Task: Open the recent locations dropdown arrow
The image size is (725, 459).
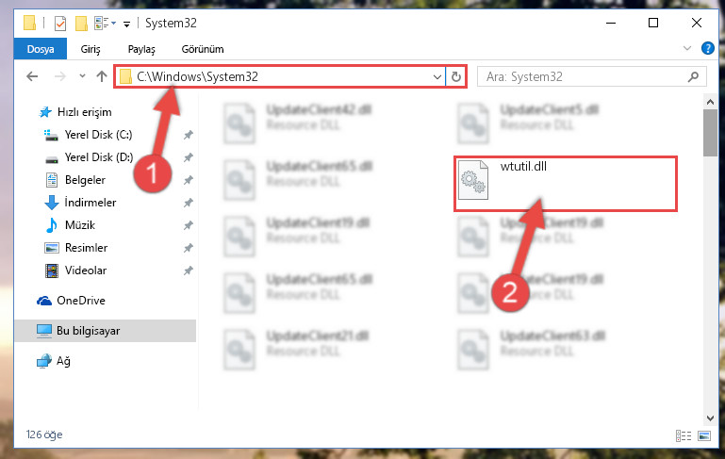Action: tap(82, 76)
